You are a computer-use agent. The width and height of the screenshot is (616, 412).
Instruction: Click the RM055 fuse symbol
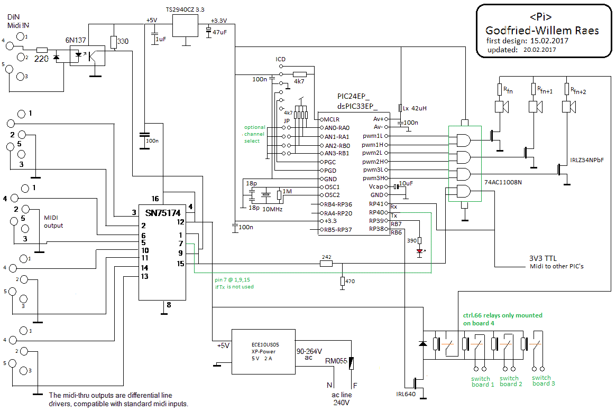pos(352,363)
